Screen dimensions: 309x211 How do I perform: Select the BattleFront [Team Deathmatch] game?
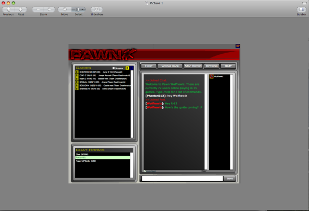click(103, 79)
